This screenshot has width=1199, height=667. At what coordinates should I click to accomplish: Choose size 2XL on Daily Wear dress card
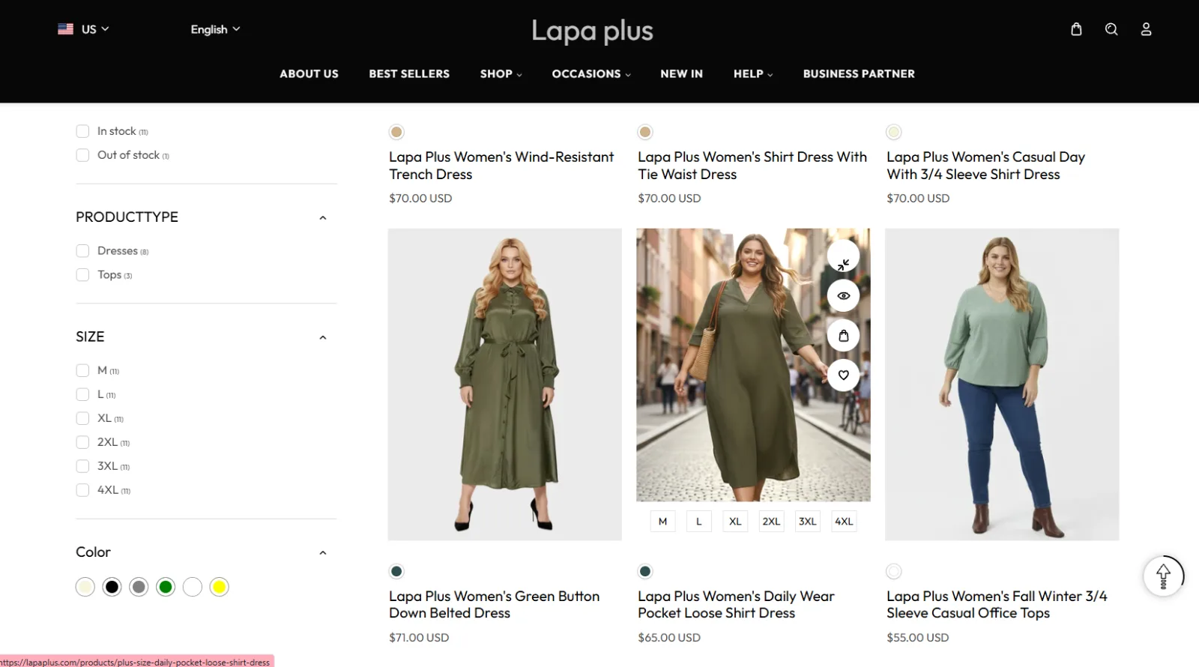(771, 522)
